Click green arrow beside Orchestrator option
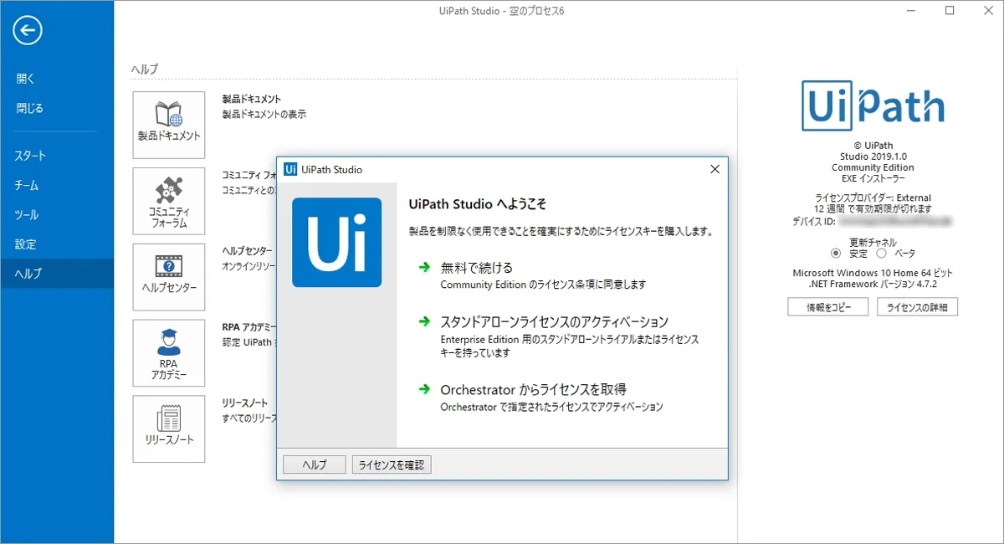 point(423,390)
